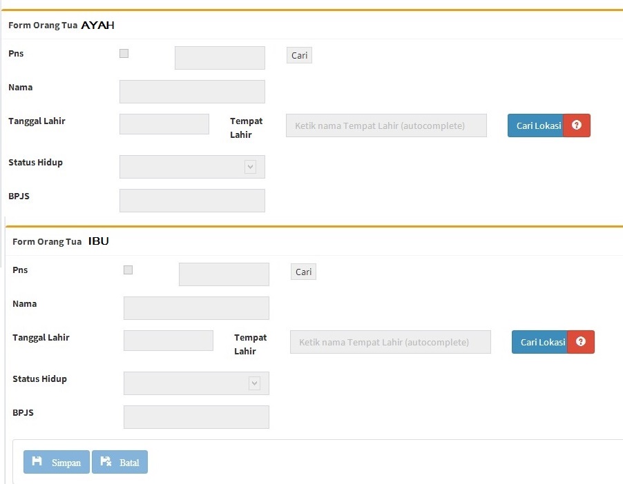Image resolution: width=623 pixels, height=484 pixels.
Task: Focus Tanggal Lahir field in IBU form
Action: [169, 341]
